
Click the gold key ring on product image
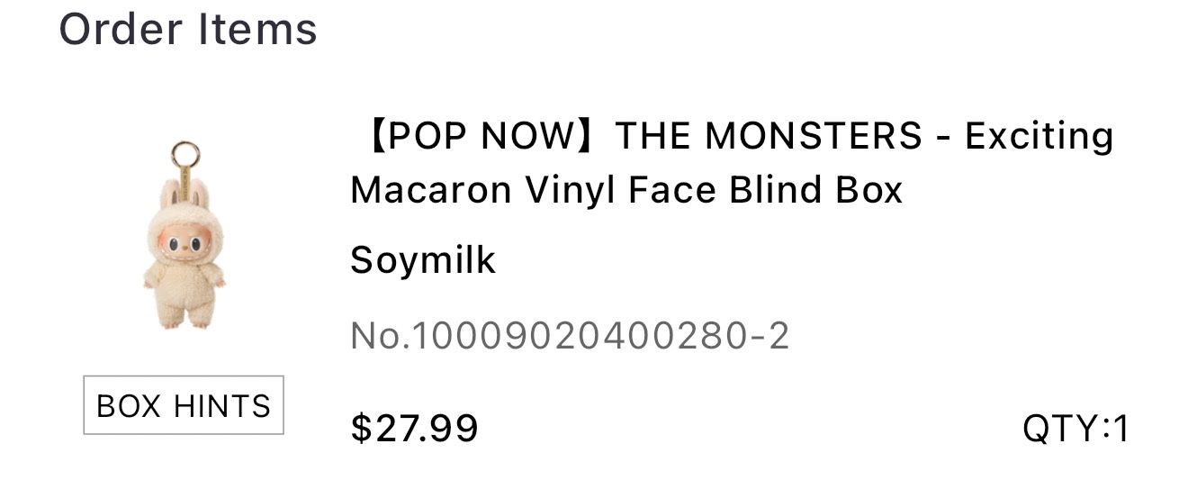pos(185,152)
